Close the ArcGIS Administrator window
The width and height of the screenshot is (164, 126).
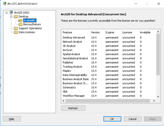click(x=159, y=4)
